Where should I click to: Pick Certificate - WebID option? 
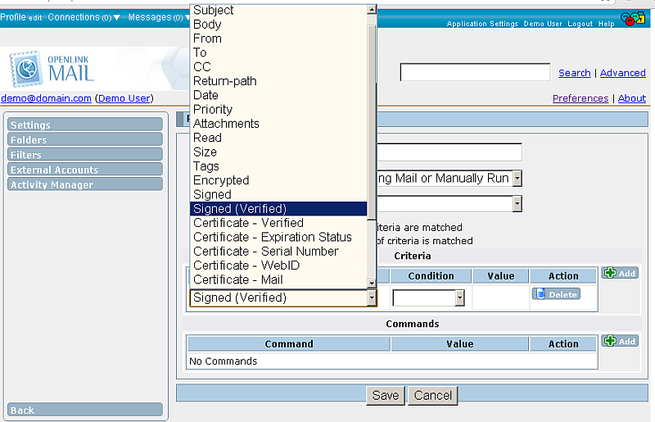(x=278, y=265)
